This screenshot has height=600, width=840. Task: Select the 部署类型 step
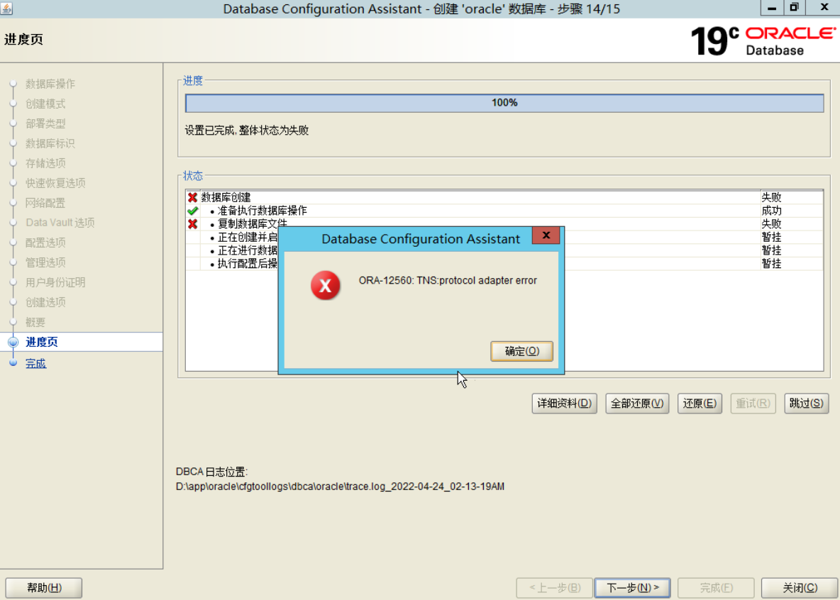(x=45, y=123)
